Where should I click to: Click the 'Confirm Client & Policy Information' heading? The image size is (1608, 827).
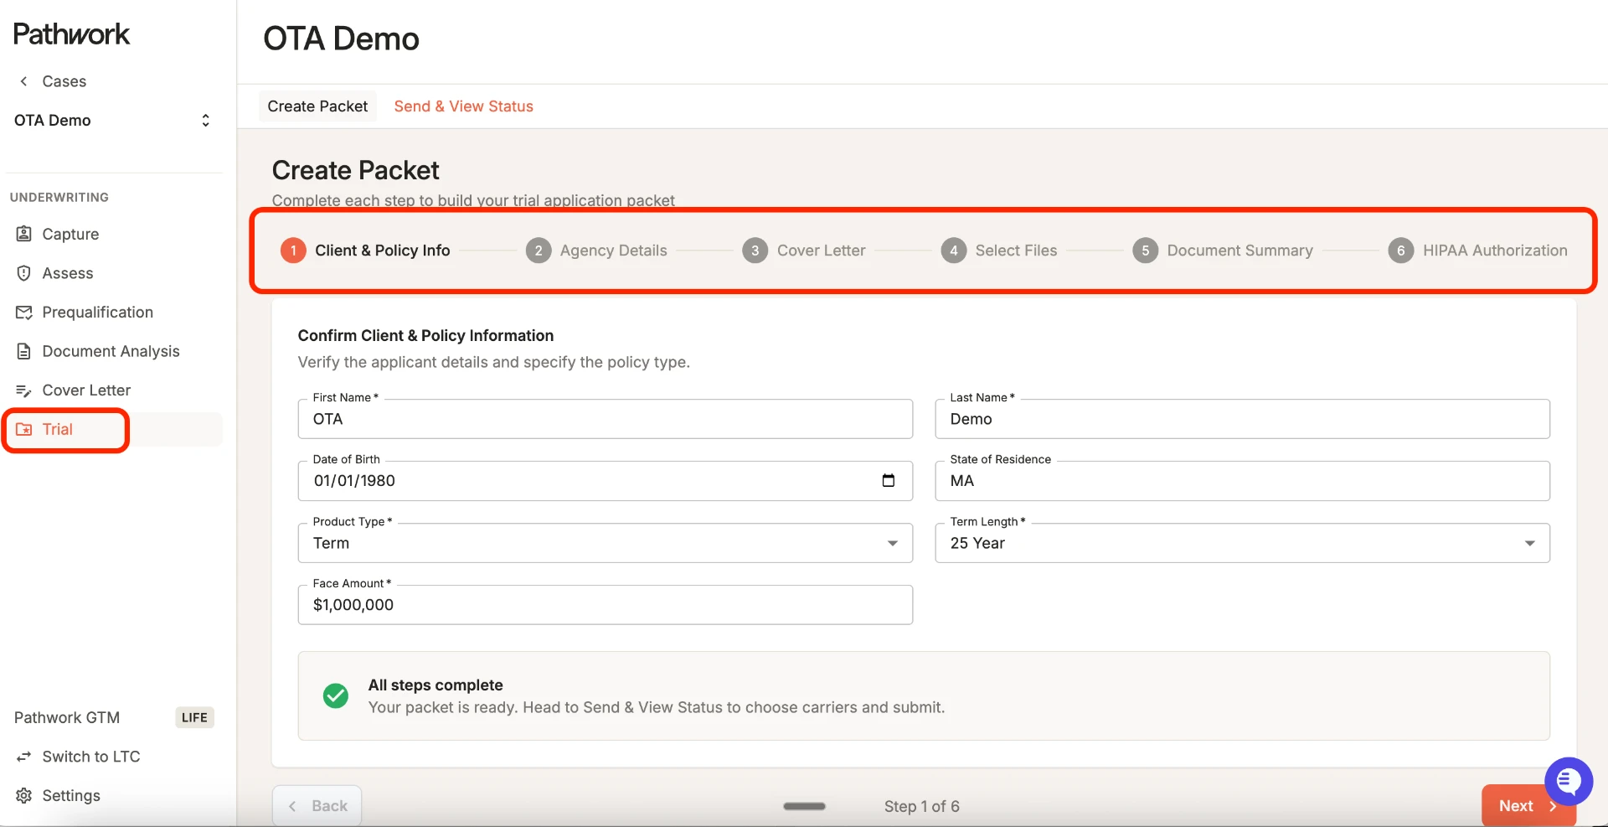(425, 336)
